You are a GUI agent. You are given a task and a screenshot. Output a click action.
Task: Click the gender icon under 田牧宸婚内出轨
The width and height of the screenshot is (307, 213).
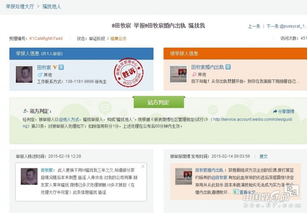[194, 74]
